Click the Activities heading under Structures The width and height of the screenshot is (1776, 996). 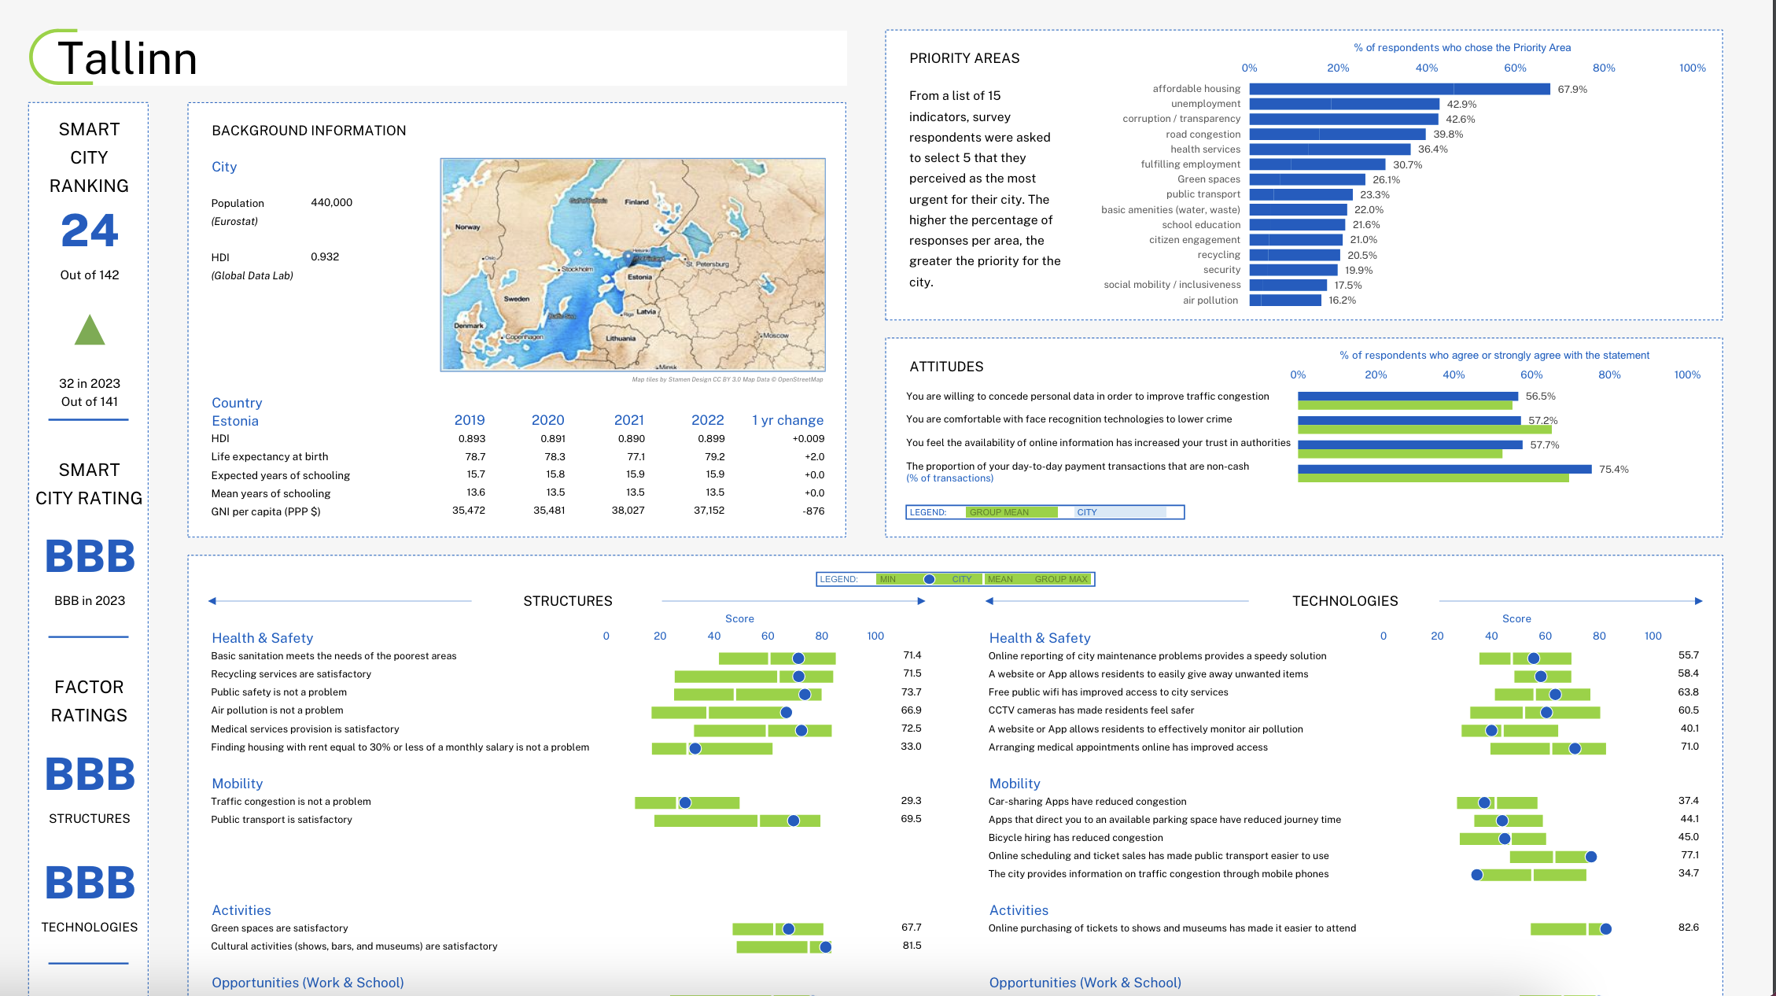[241, 910]
